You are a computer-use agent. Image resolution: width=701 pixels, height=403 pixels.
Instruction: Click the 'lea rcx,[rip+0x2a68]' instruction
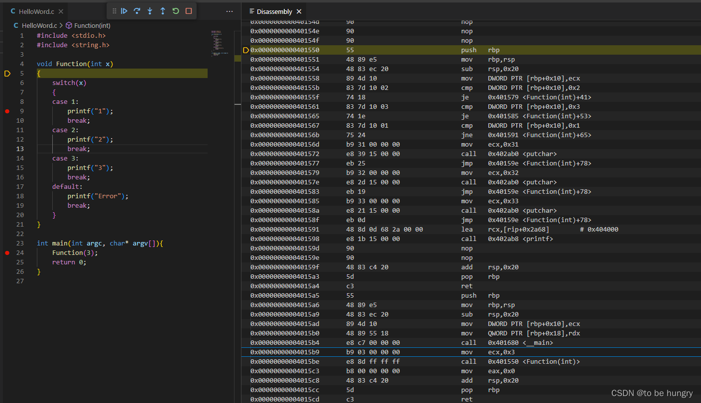(505, 230)
